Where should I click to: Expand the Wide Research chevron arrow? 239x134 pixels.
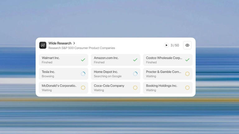pos(74,43)
